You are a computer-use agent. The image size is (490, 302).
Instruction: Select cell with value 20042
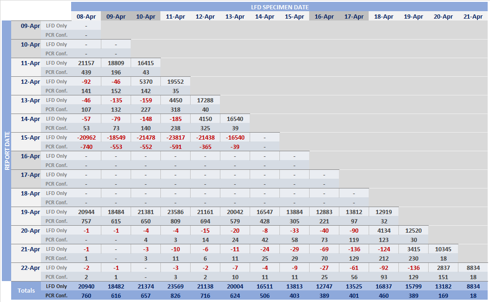pyautogui.click(x=235, y=212)
